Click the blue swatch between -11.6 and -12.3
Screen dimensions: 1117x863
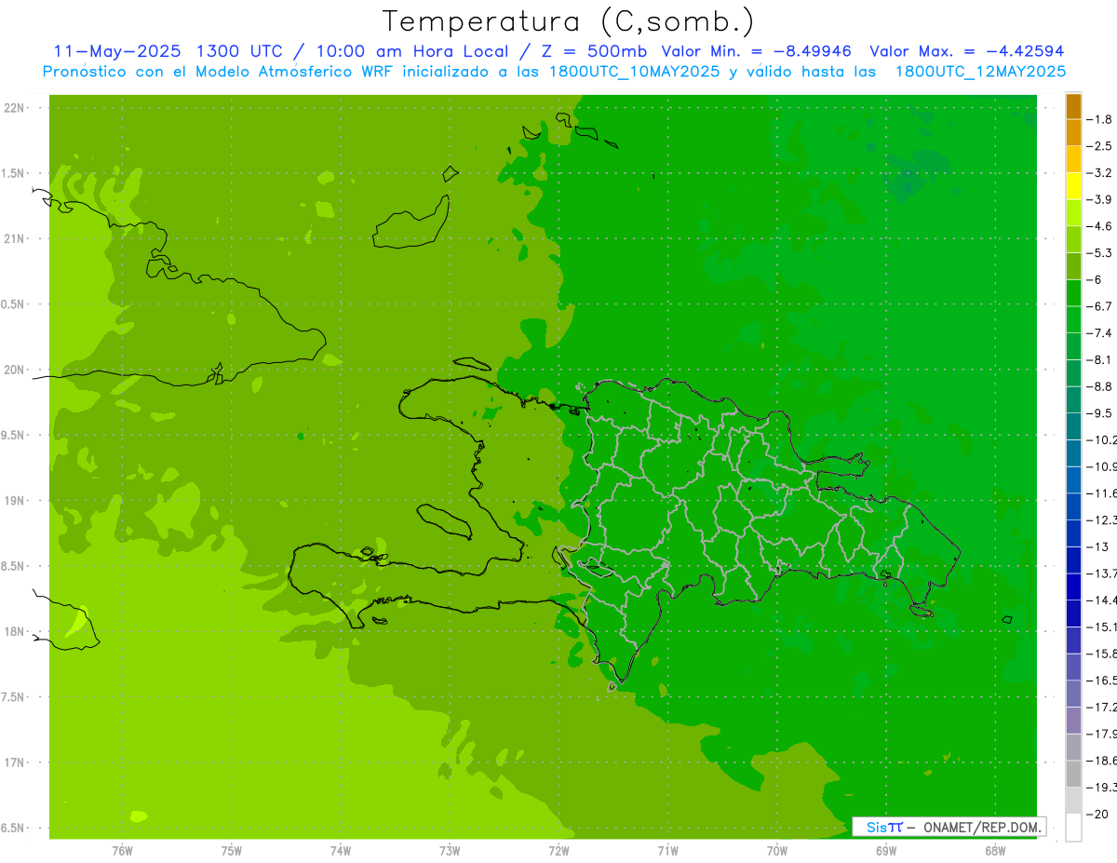coord(1073,506)
